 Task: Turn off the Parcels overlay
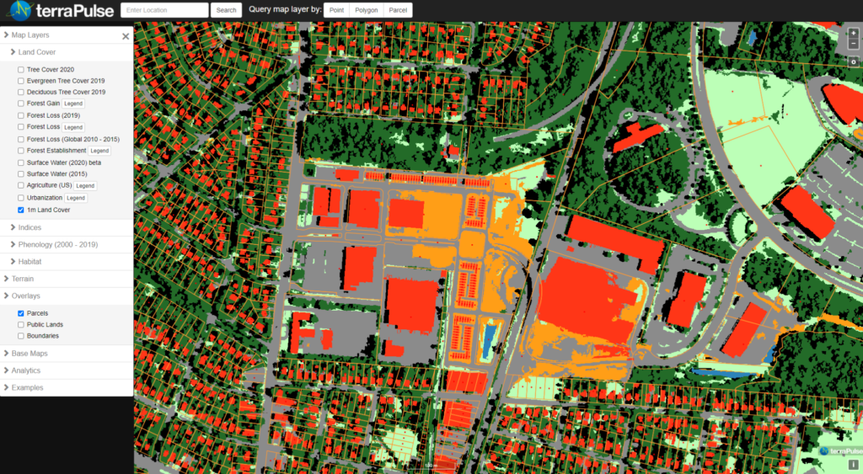[21, 313]
